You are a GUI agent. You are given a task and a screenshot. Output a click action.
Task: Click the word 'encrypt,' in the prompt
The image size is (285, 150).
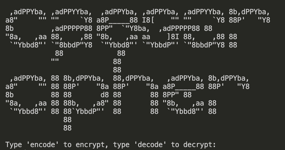tap(92, 145)
